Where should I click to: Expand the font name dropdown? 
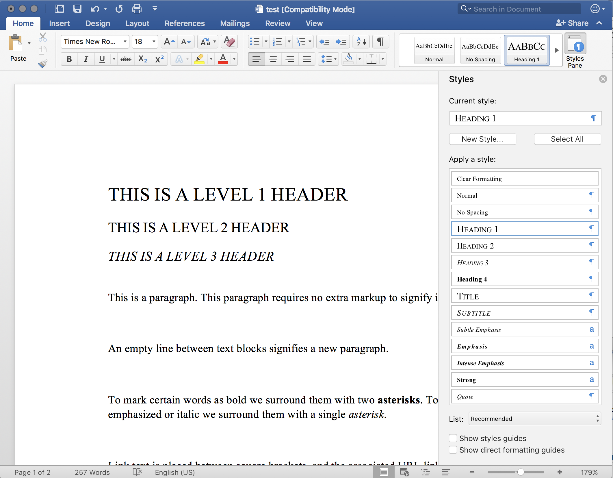(x=126, y=41)
